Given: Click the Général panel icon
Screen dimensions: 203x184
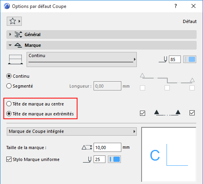Looking at the screenshot, I should click(x=18, y=34).
